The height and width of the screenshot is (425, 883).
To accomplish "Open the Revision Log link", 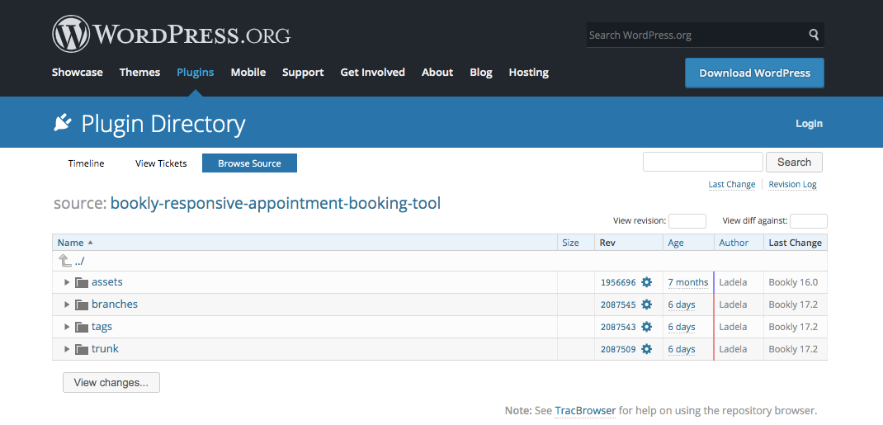I will [792, 184].
